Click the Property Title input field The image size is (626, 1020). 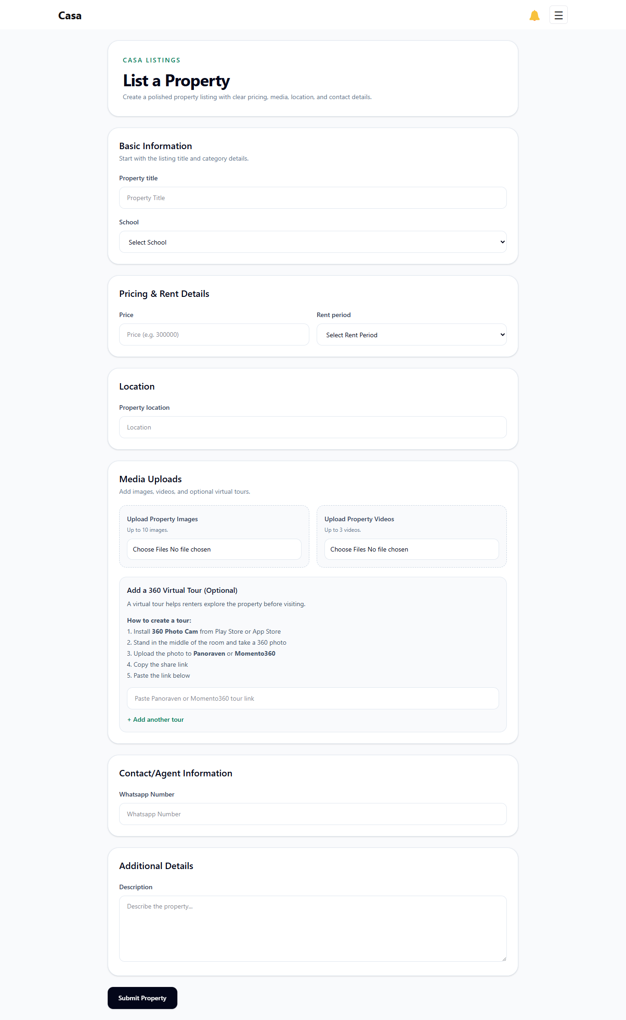pos(313,198)
